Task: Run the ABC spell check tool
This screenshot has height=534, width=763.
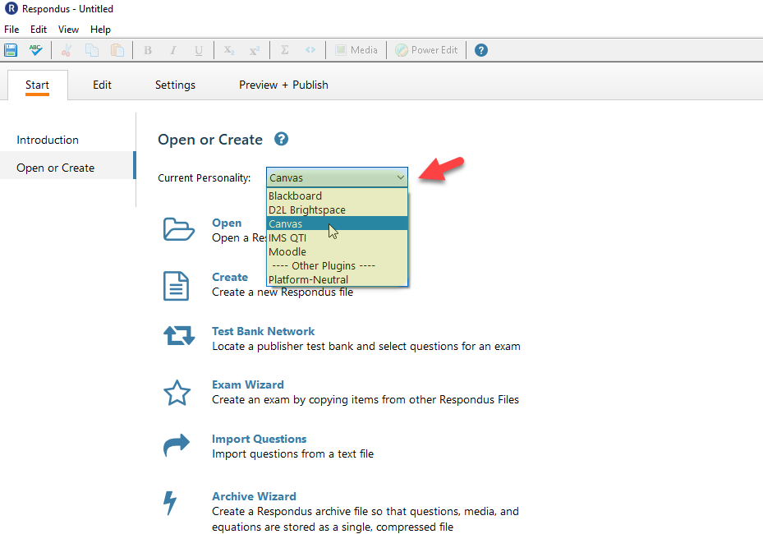Action: [35, 50]
